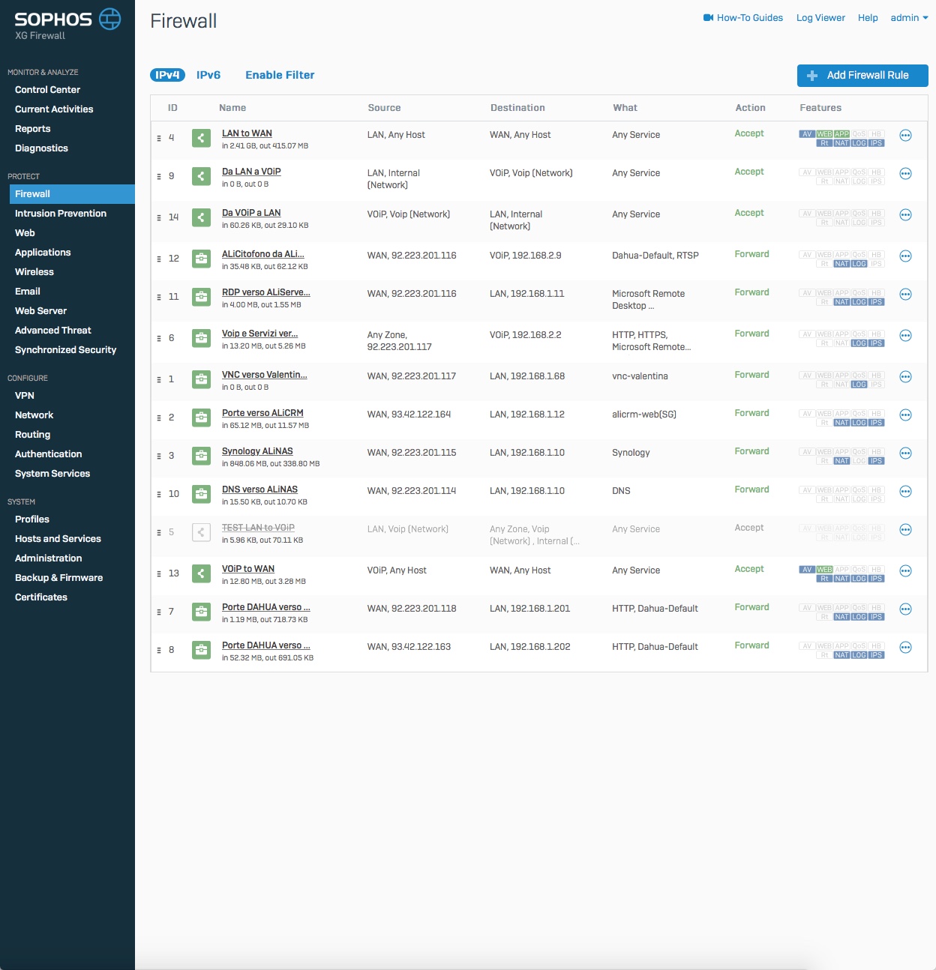Click the Sophos globe logo icon
This screenshot has height=970, width=936.
(110, 19)
